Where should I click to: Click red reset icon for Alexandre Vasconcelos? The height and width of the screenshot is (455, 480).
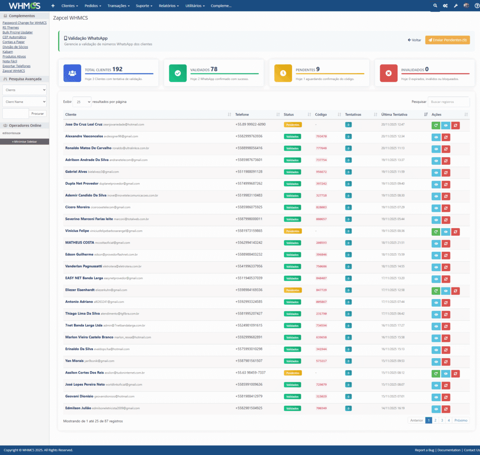point(446,137)
